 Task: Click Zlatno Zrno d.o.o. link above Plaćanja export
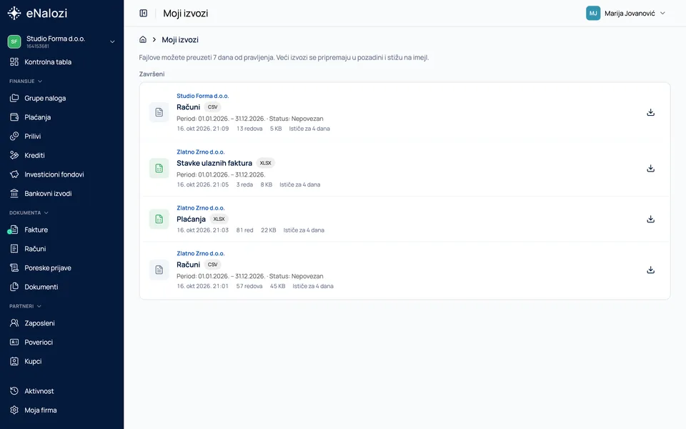coord(200,208)
